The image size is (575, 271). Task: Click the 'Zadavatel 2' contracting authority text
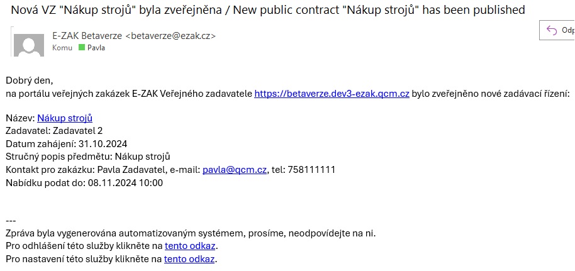[x=78, y=131]
